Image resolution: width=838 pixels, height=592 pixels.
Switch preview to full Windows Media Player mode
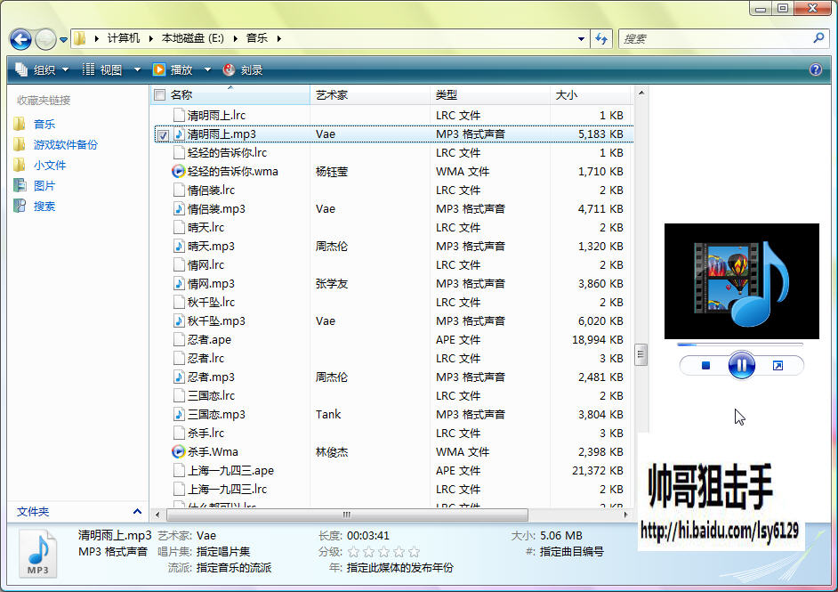click(x=778, y=366)
